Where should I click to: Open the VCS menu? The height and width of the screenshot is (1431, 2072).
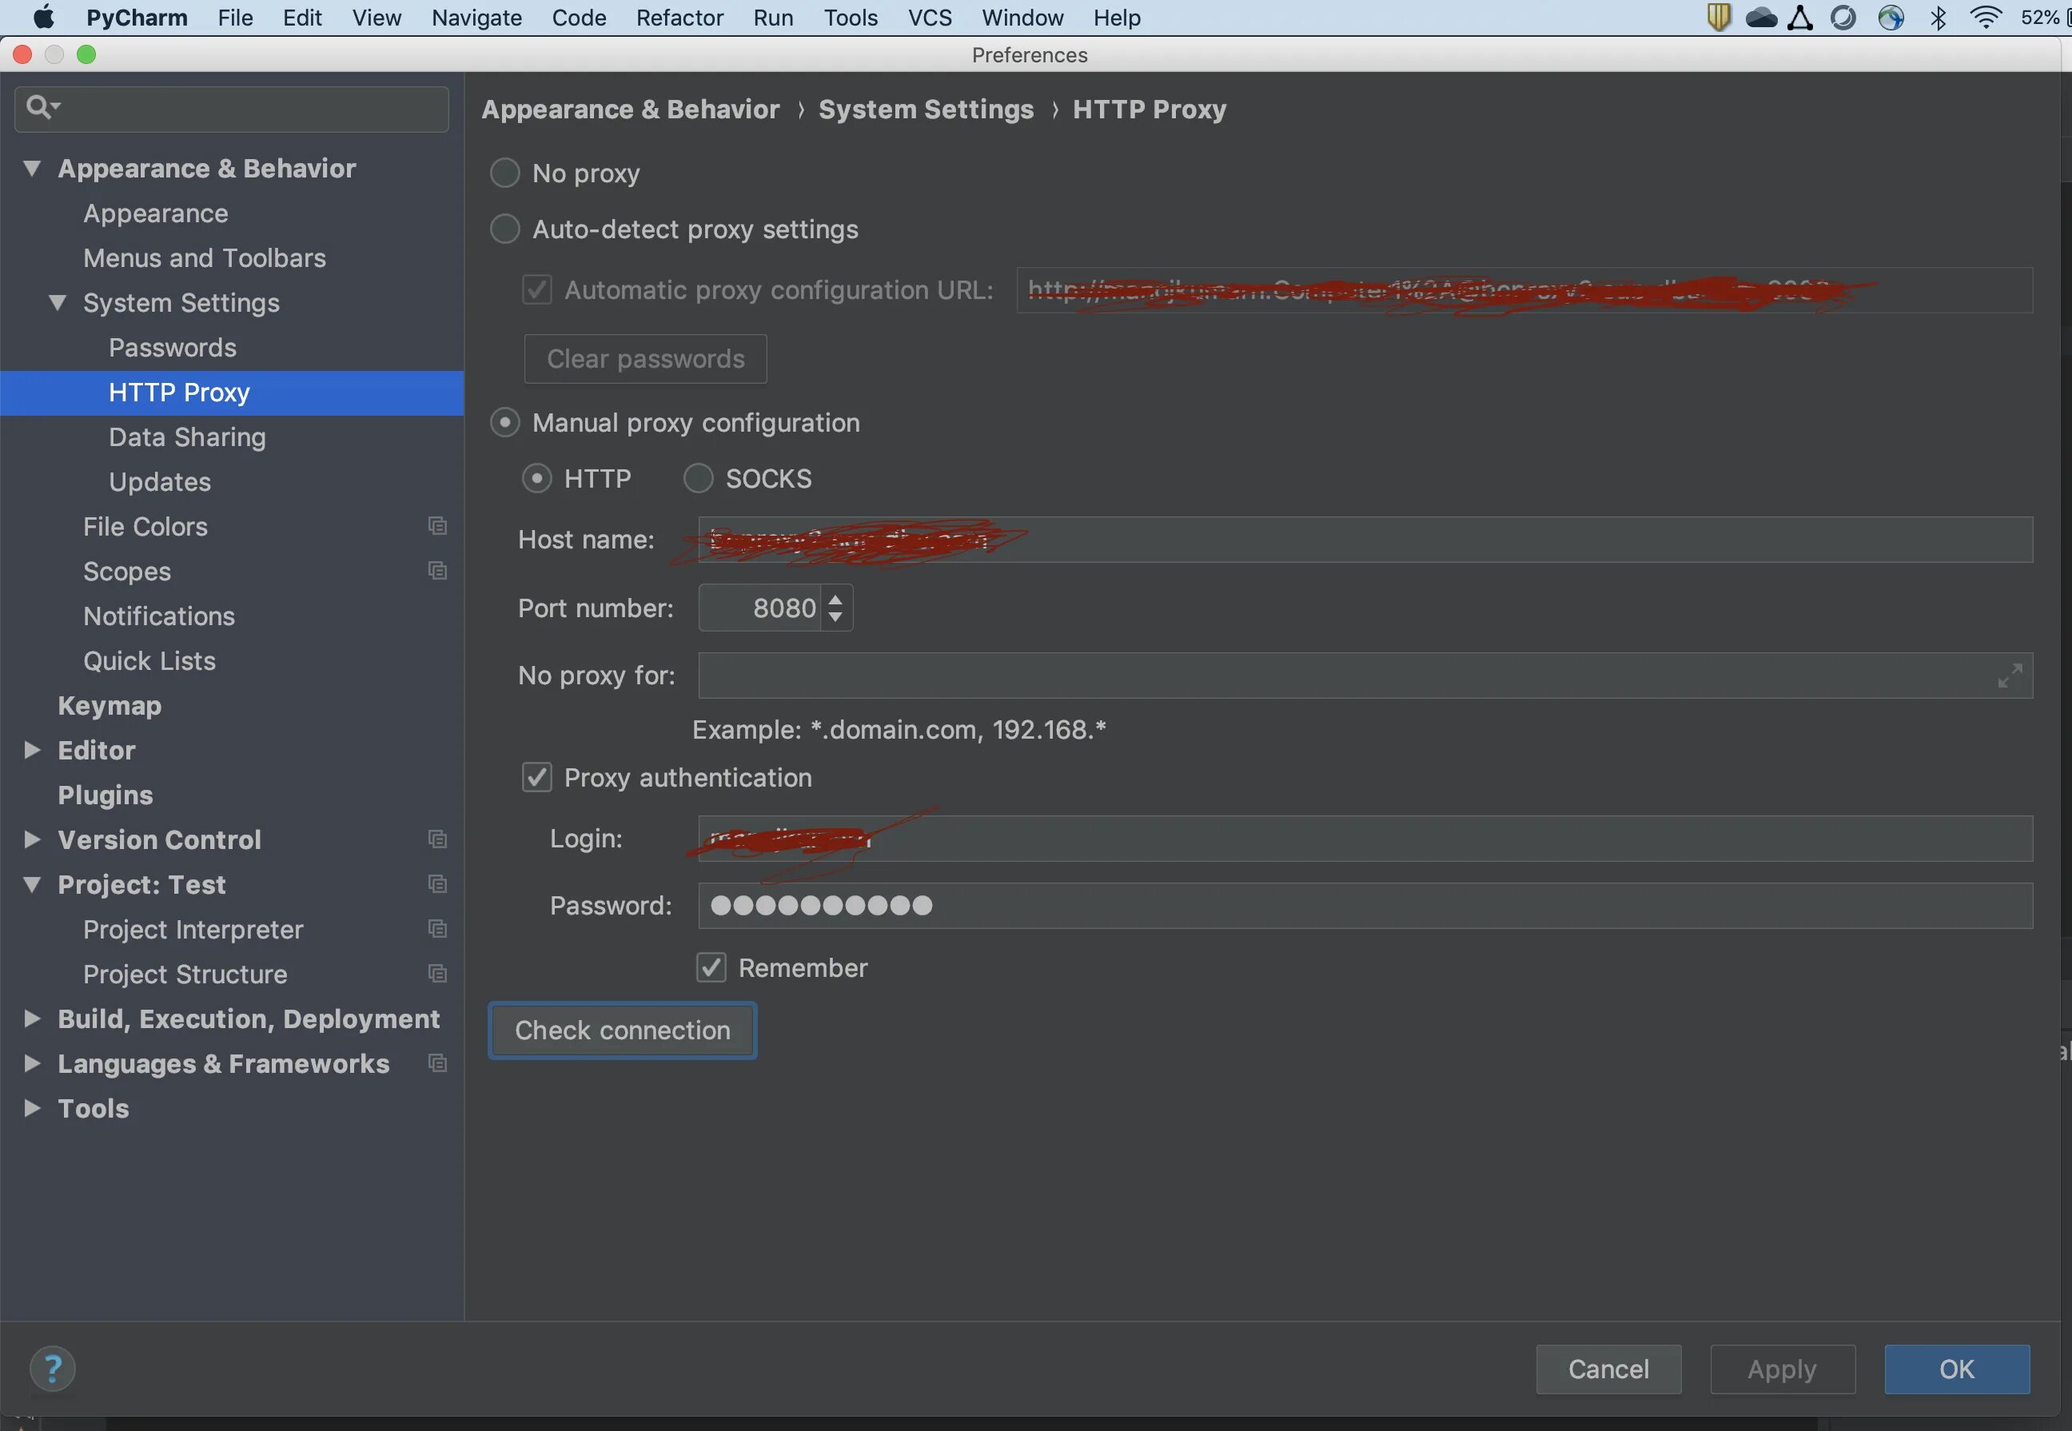(929, 17)
